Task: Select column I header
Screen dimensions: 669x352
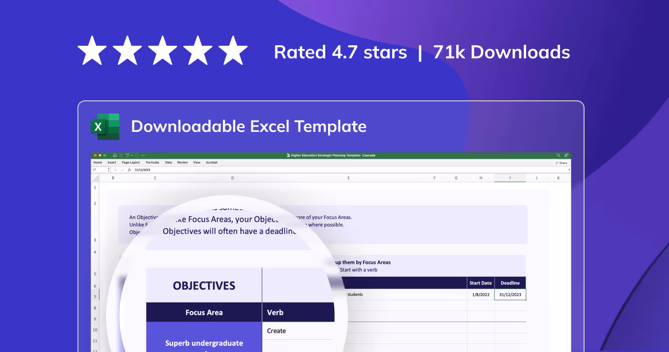Action: pyautogui.click(x=510, y=178)
